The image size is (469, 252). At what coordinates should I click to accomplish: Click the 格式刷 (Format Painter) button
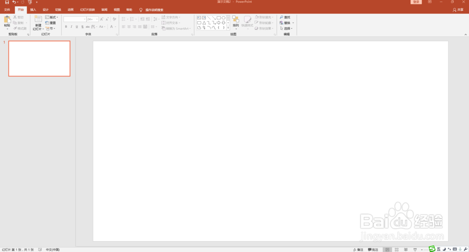point(20,29)
